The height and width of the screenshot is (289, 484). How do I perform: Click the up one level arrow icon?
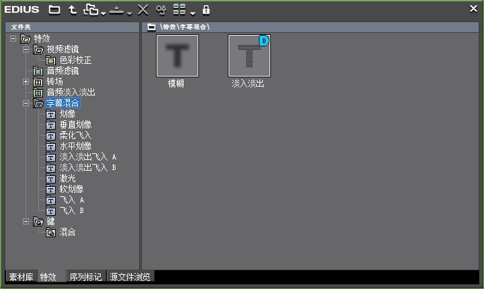(71, 9)
